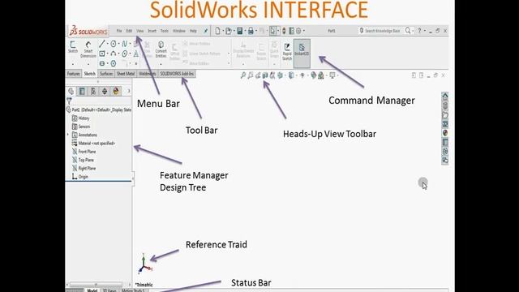Click the Sketch tool button
This screenshot has height=292, width=519.
(x=73, y=47)
